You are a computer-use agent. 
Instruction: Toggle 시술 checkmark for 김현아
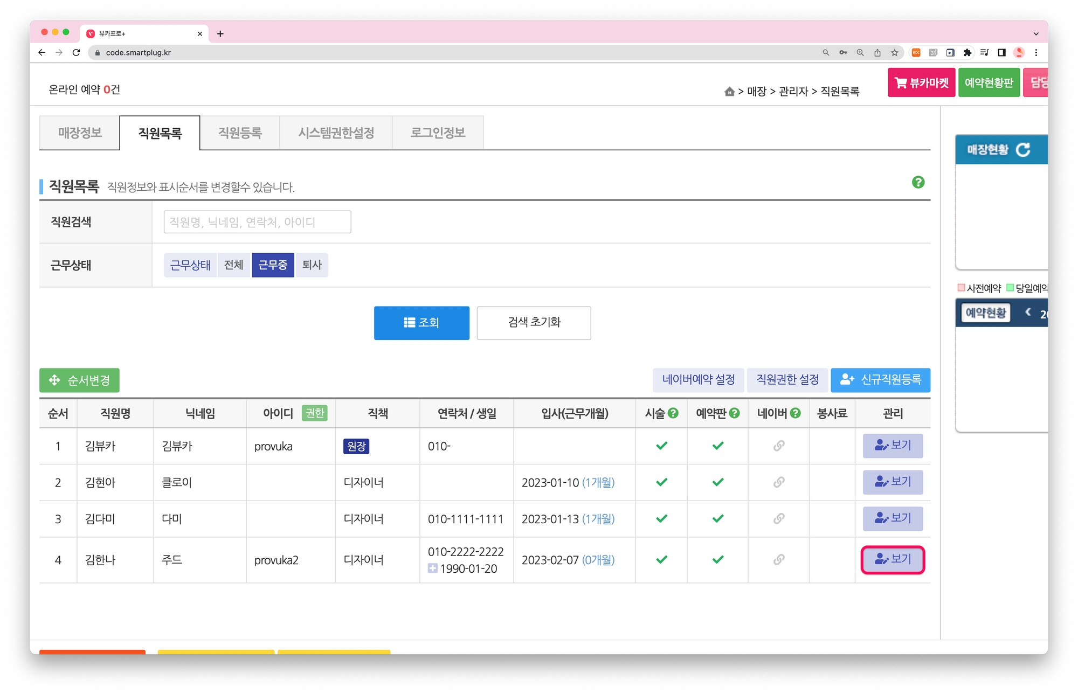pos(661,482)
